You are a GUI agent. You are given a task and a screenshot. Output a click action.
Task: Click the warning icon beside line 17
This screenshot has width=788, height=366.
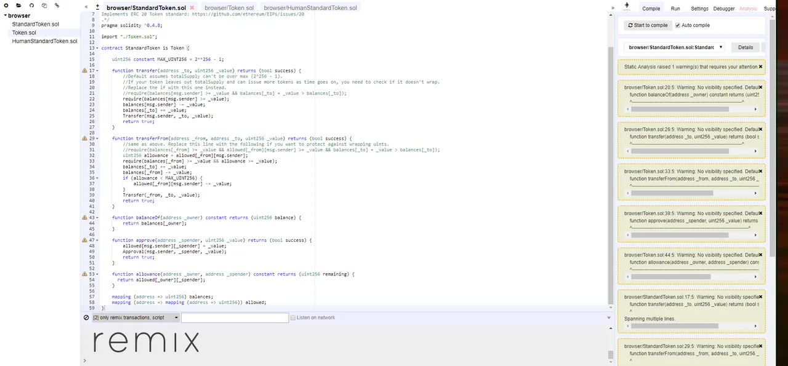click(85, 71)
